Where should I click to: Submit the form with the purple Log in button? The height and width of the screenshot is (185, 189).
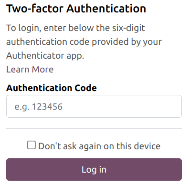[94, 169]
